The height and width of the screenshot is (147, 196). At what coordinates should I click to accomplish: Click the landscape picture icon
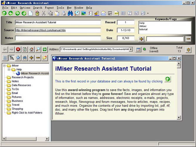[83, 13]
